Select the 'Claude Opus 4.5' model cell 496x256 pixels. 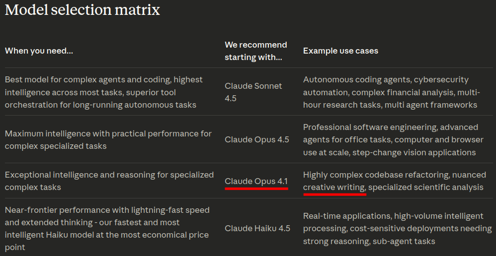coord(256,139)
